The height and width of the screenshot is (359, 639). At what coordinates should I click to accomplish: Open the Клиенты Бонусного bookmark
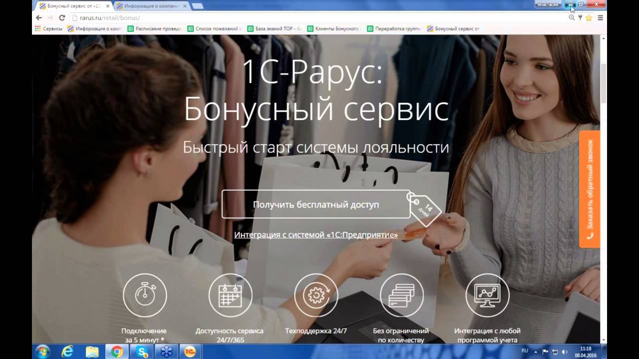(334, 29)
